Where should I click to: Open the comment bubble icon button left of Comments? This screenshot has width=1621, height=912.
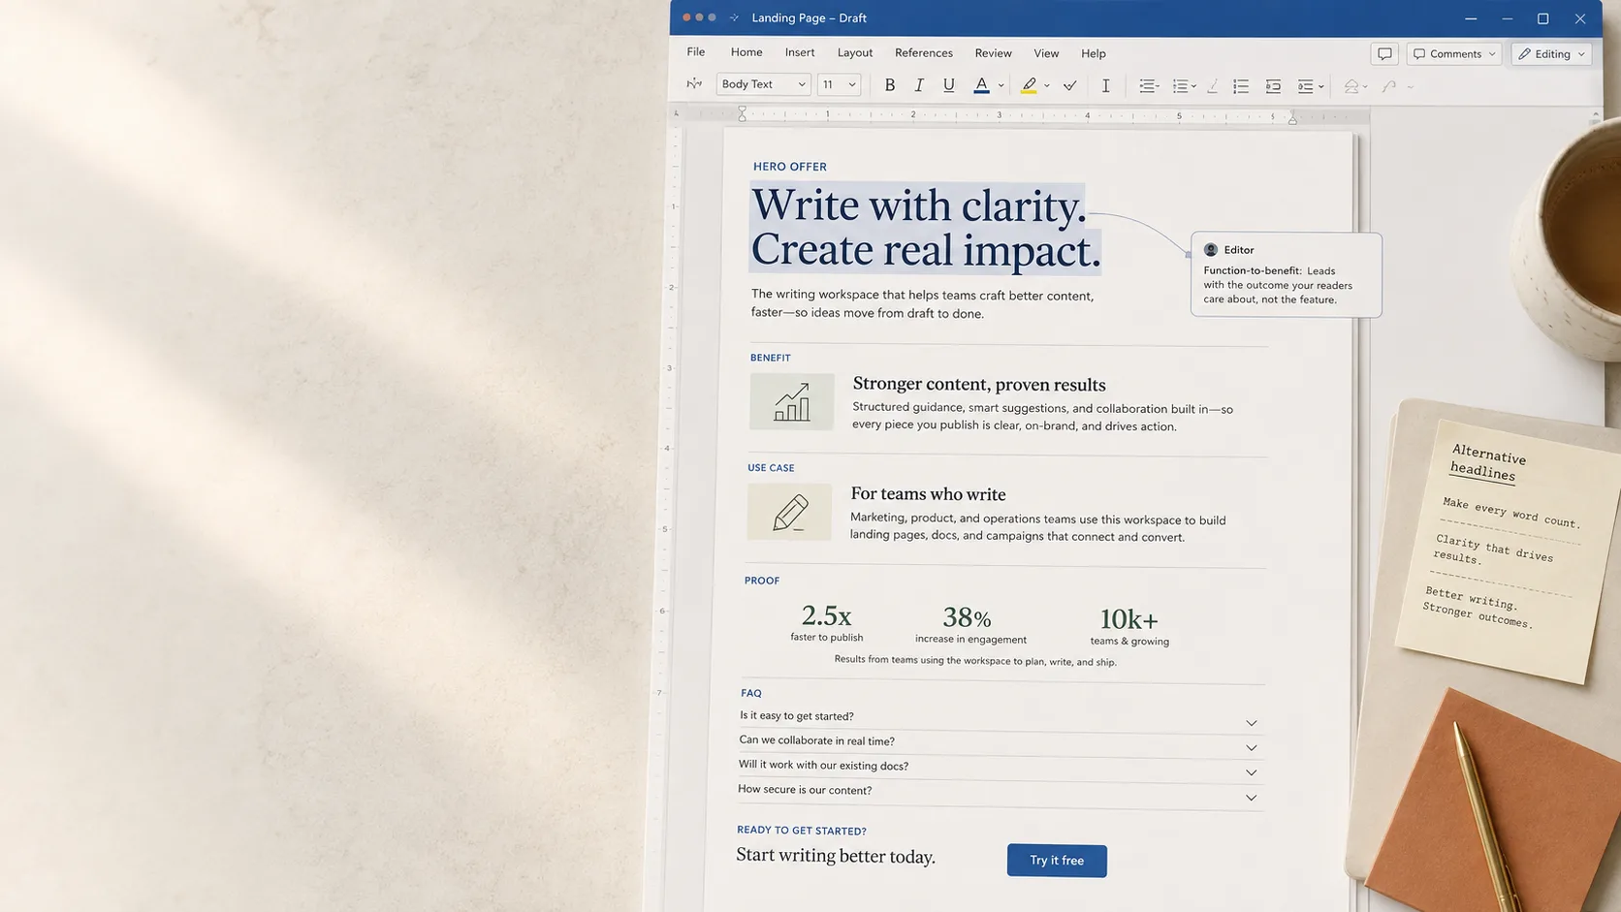[1384, 54]
